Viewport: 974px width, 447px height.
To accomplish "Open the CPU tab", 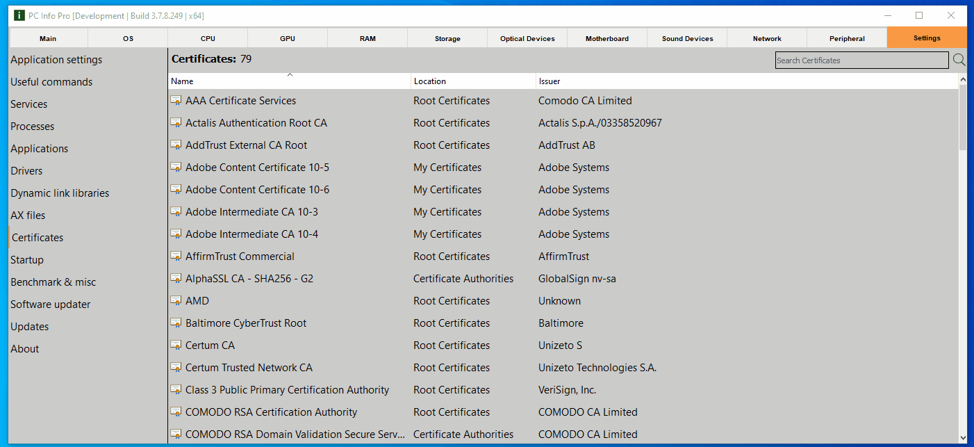I will click(208, 38).
